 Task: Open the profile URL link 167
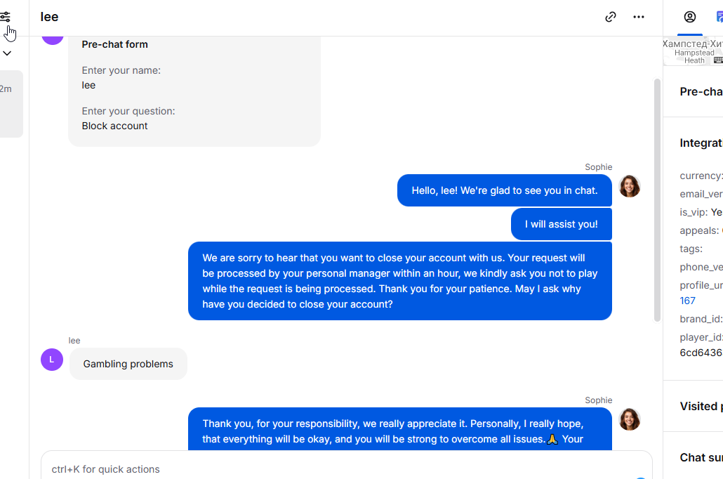pos(688,301)
